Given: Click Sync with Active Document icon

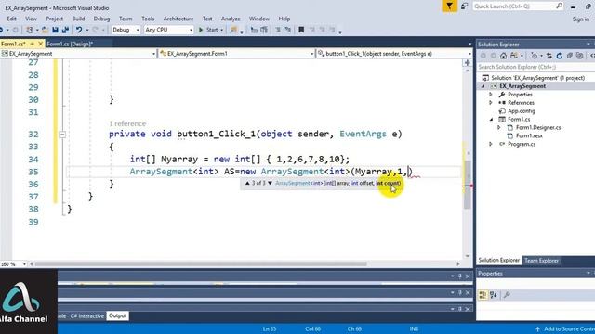Looking at the screenshot, I should (549, 56).
